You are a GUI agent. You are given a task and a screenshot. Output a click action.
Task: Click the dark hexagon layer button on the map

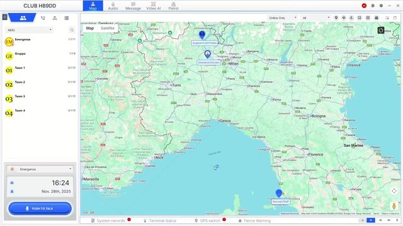(x=380, y=30)
